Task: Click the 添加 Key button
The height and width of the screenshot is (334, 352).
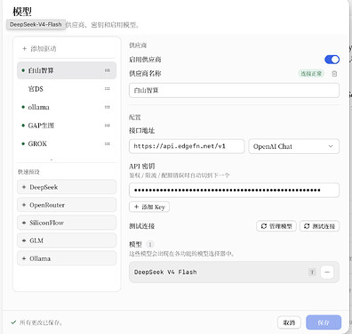Action: coord(149,207)
